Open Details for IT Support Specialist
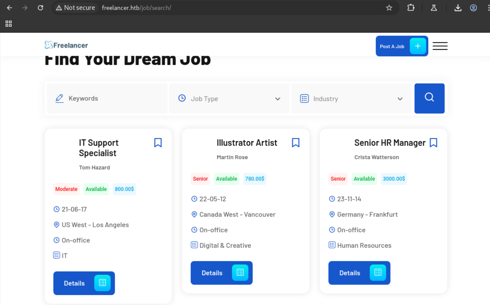Image resolution: width=490 pixels, height=305 pixels. (84, 283)
